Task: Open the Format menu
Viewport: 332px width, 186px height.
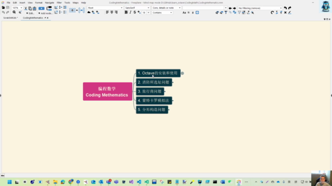Action: 38,3
